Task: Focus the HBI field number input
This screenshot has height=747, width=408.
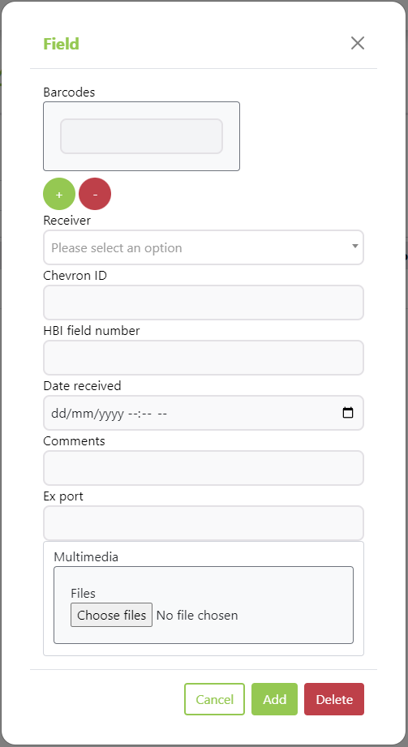Action: pyautogui.click(x=204, y=358)
